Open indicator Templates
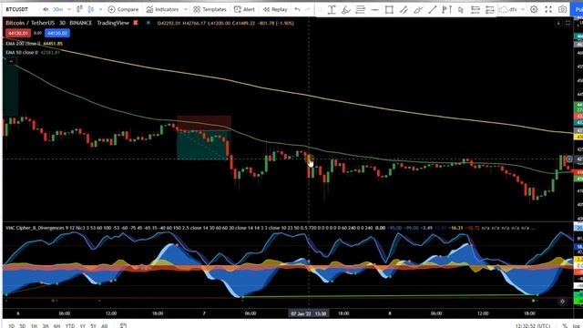 coord(210,9)
